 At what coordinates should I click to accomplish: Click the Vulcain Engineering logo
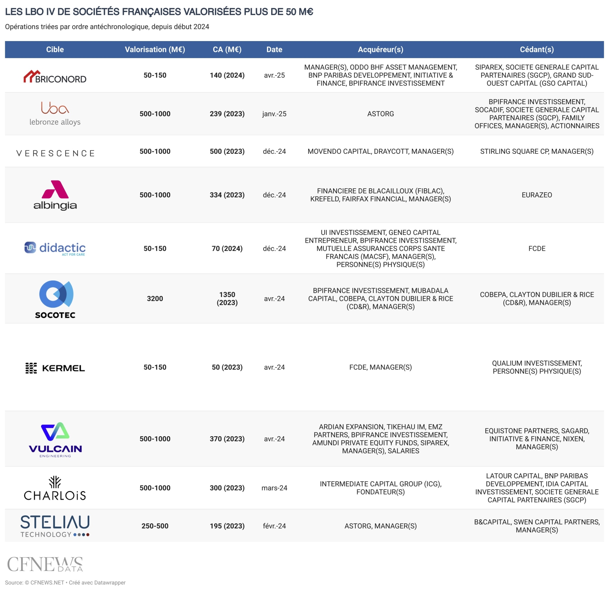click(x=55, y=439)
